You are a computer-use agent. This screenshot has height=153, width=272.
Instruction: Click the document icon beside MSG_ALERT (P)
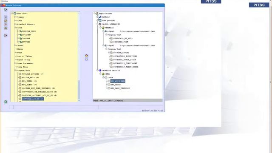click(x=20, y=85)
